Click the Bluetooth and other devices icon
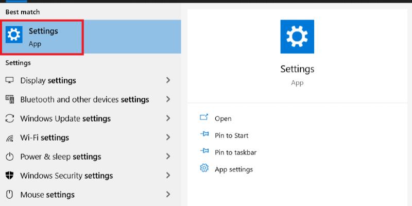 (x=9, y=99)
